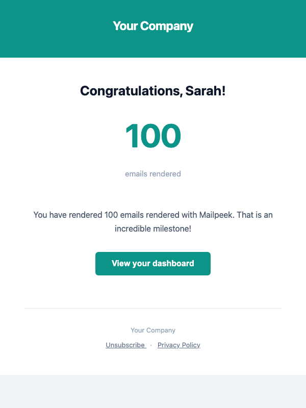
Task: Click the horizontal divider above the footer
Action: point(153,309)
